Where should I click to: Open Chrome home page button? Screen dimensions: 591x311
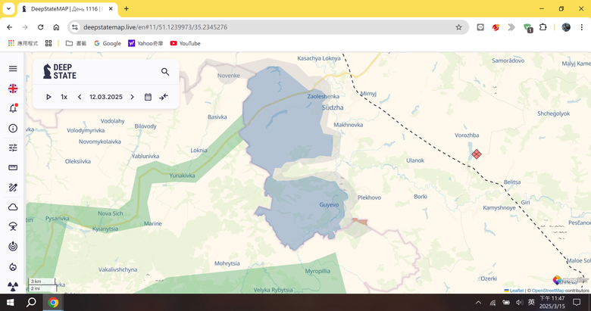56,27
